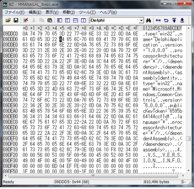Click the paste clipboard icon

click(50, 20)
